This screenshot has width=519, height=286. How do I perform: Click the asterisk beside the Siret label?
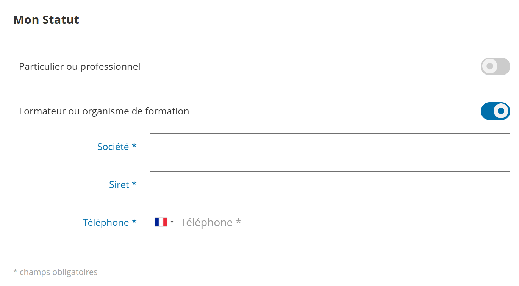(x=134, y=184)
